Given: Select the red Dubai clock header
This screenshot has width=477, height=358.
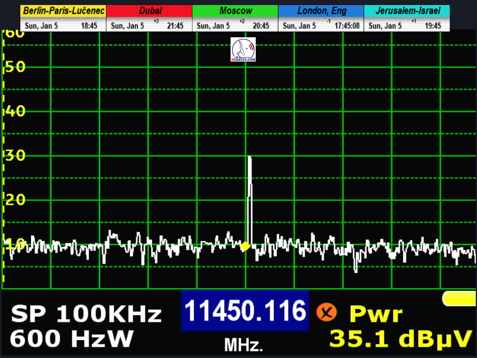Looking at the screenshot, I should [149, 11].
